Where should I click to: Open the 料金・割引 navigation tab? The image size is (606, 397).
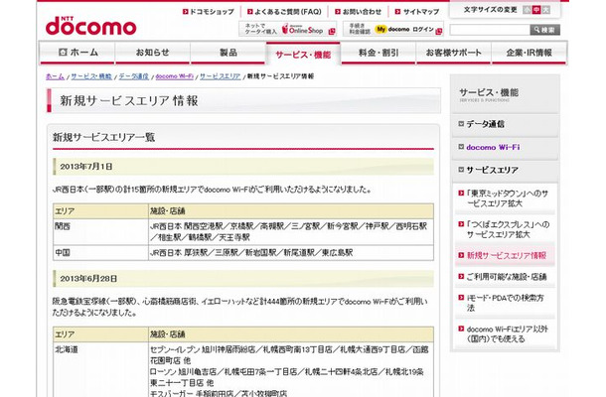379,52
